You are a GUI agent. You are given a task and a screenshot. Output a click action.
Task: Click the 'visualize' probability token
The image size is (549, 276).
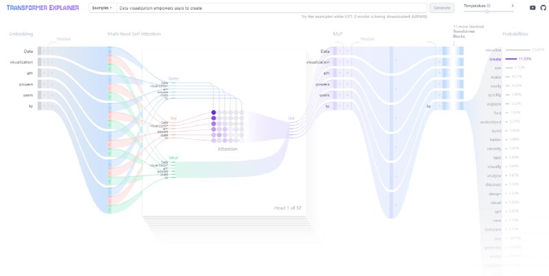coord(493,50)
